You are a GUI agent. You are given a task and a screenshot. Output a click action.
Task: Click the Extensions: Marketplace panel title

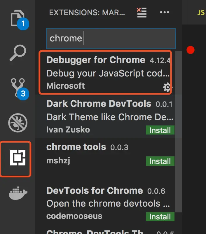(87, 13)
